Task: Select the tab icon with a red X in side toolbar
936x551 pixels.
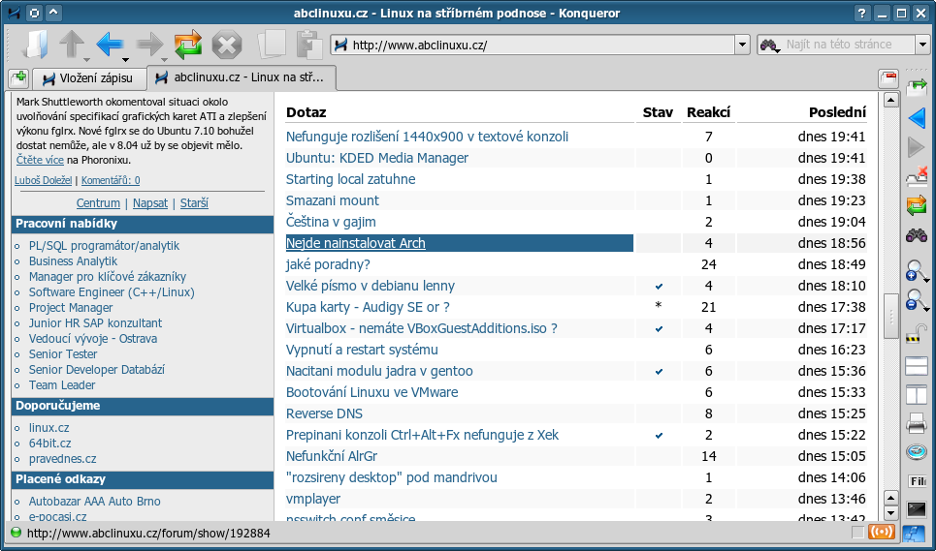Action: click(x=917, y=176)
